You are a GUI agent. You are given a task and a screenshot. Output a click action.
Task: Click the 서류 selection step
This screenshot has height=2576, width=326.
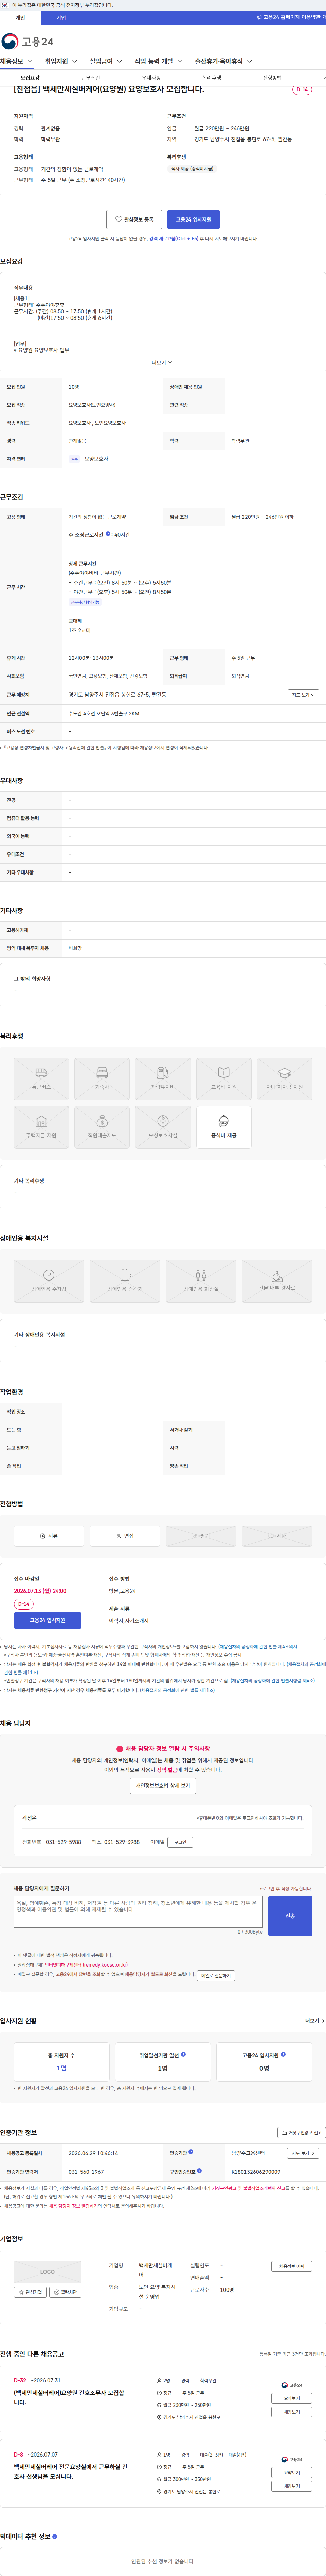(x=49, y=1536)
